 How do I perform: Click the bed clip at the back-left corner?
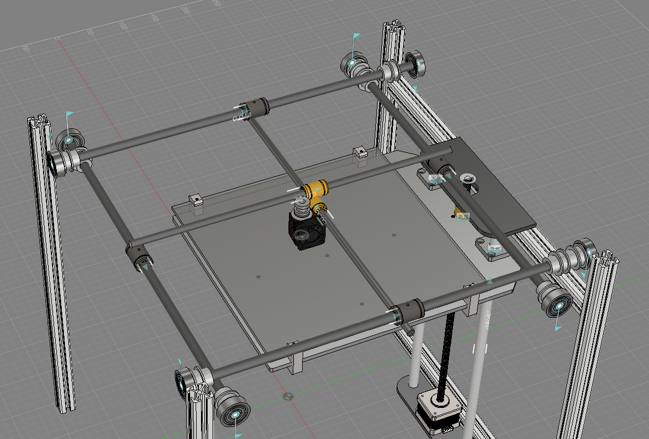coord(196,200)
